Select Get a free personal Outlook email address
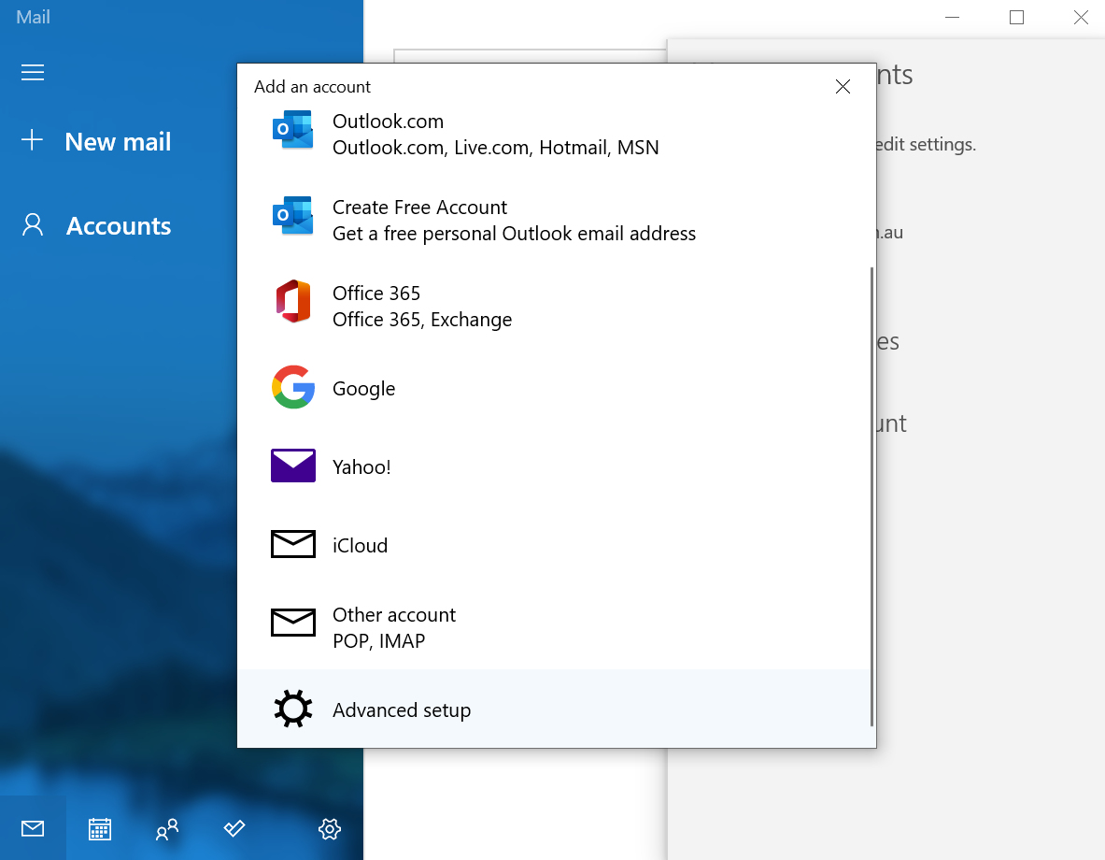This screenshot has width=1105, height=860. coord(554,220)
